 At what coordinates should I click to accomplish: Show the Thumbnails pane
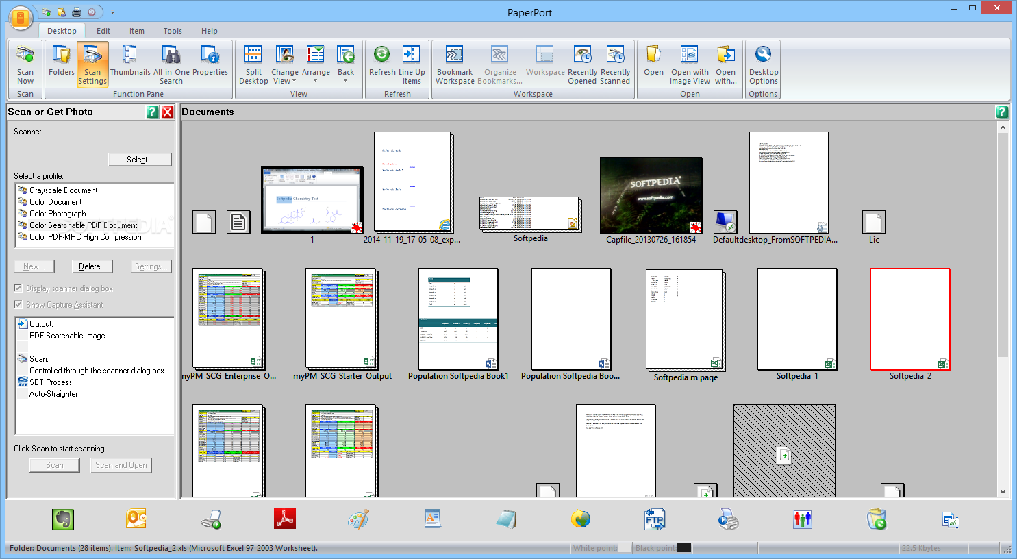point(130,64)
